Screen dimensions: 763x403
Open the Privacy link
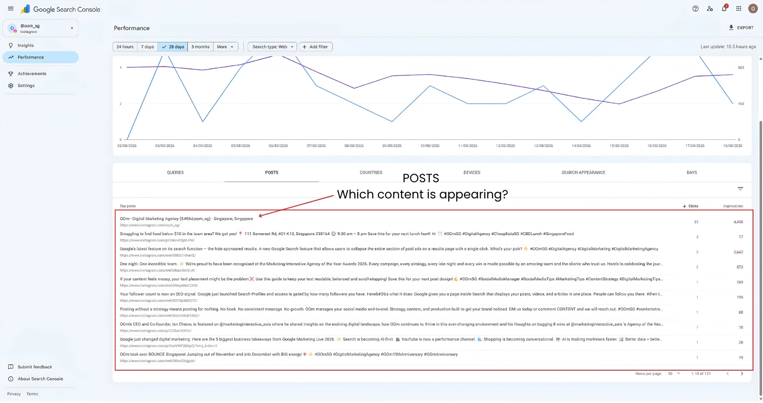click(14, 394)
